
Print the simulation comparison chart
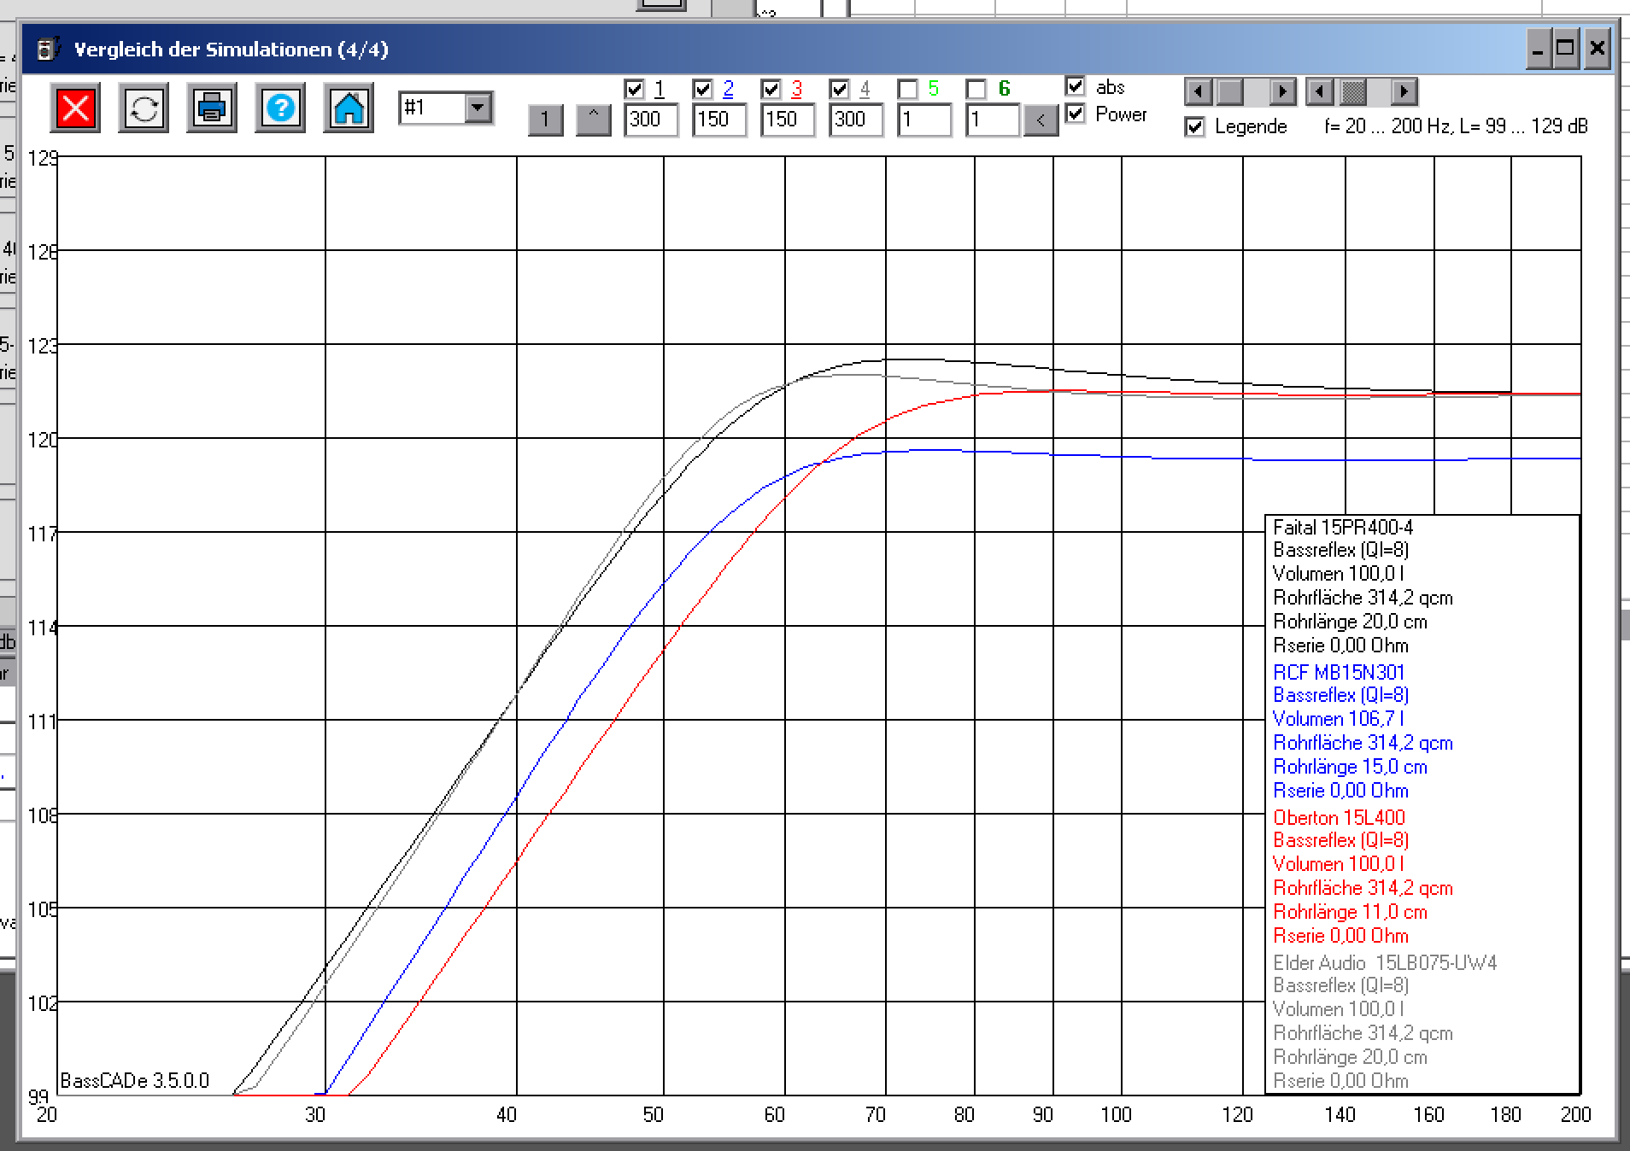[211, 108]
